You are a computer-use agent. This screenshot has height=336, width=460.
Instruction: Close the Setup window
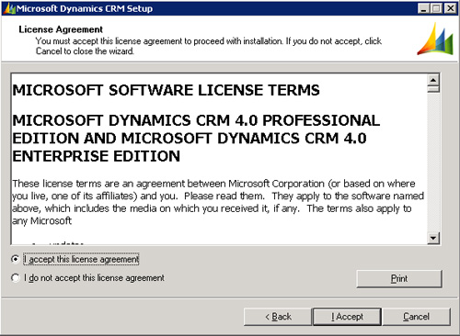450,8
